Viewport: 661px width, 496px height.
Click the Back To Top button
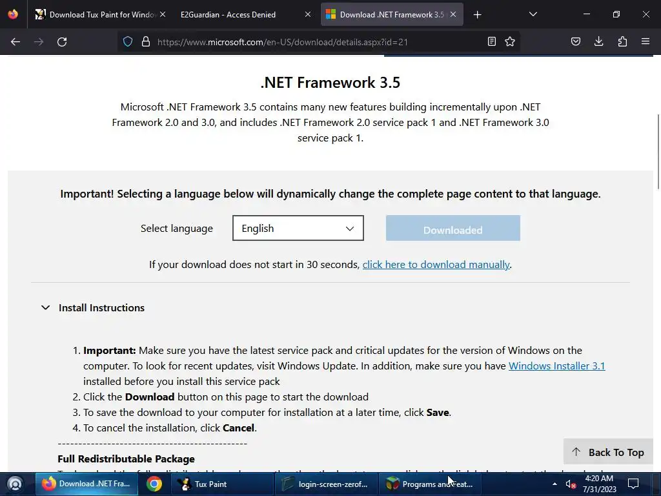608,451
